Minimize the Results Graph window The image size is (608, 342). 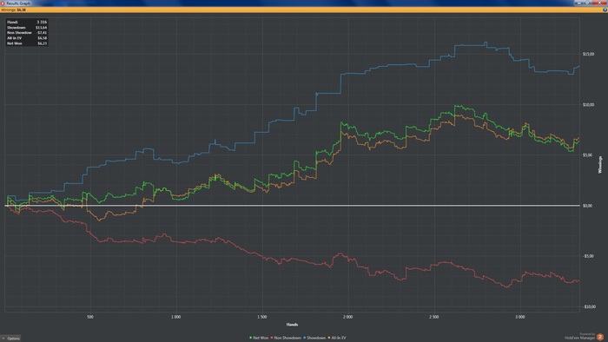tap(579, 3)
